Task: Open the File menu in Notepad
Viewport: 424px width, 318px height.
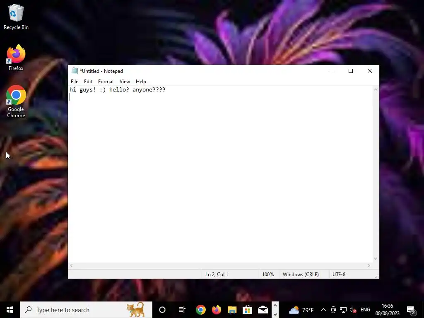Action: click(75, 82)
